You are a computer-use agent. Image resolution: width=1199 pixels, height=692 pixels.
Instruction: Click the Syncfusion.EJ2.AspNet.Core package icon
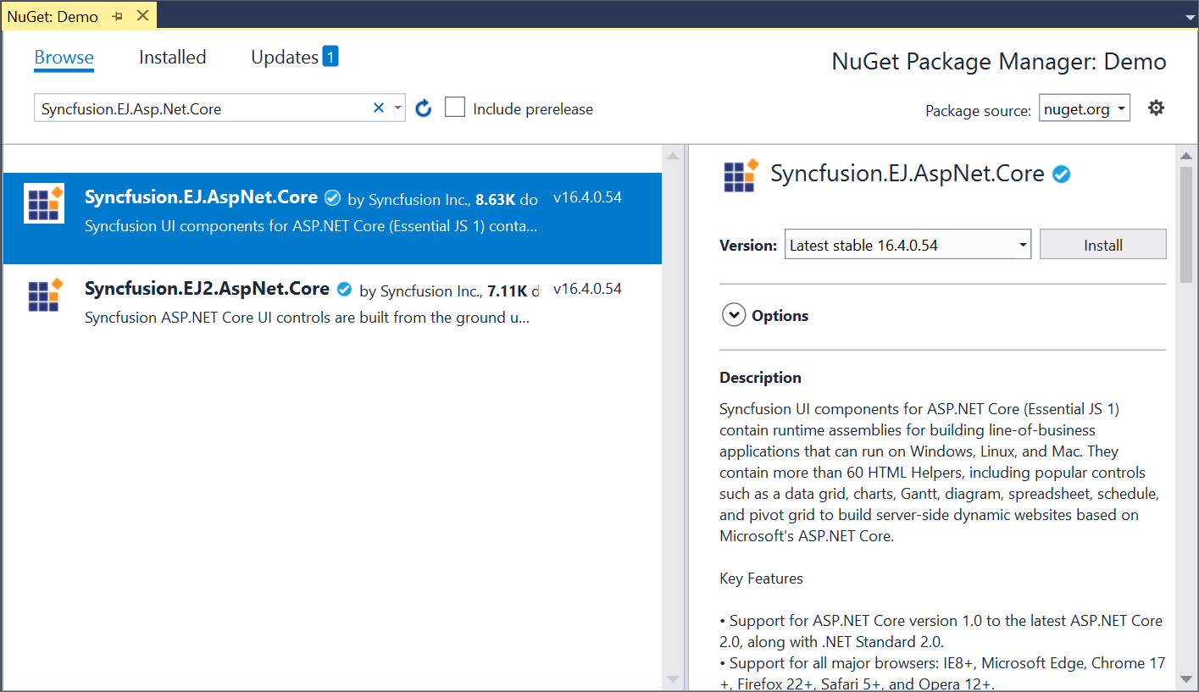click(x=43, y=295)
